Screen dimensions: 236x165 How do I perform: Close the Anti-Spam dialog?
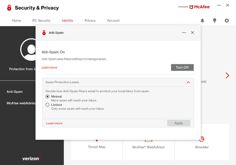tap(192, 33)
